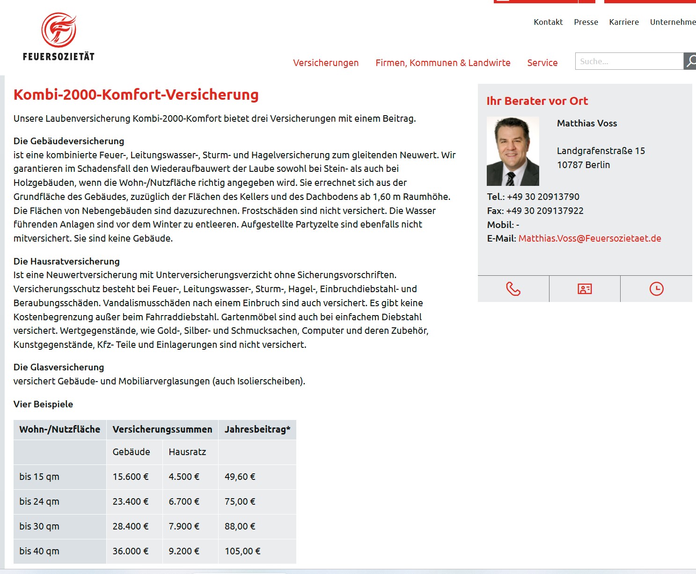Click Matthias Voss portrait photo
The width and height of the screenshot is (696, 574).
pos(513,151)
